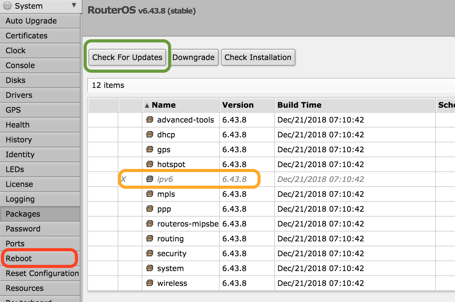
Task: Select the gps package name
Action: coord(164,150)
